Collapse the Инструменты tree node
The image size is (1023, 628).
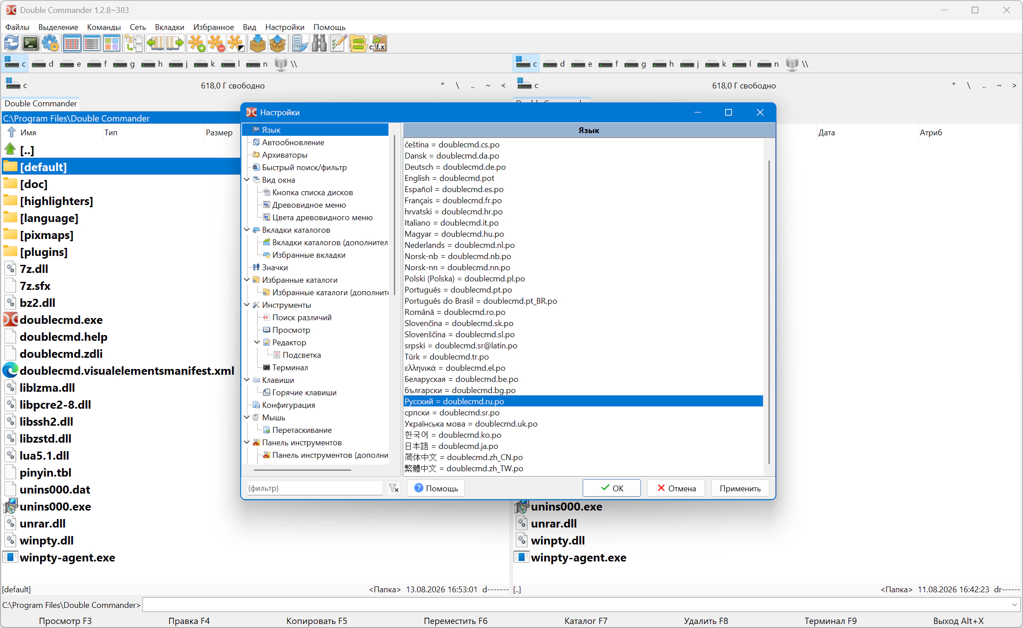[x=247, y=305]
